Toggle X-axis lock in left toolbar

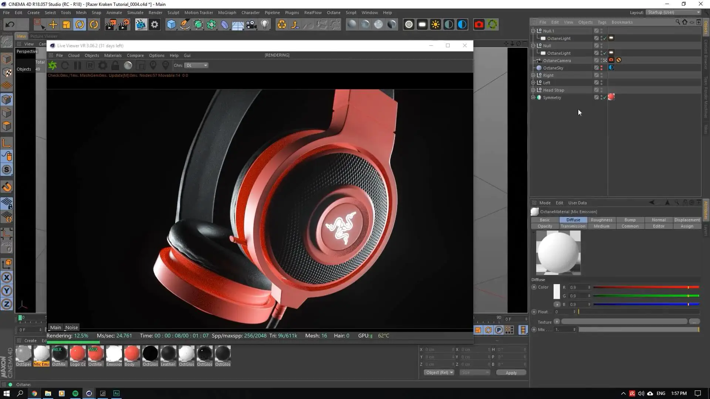click(x=7, y=277)
